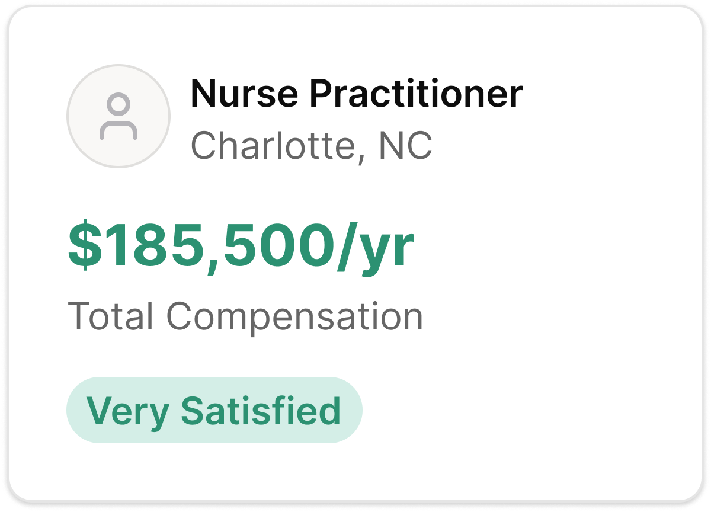711x512 pixels.
Task: Click the NC state abbreviation
Action: (405, 145)
